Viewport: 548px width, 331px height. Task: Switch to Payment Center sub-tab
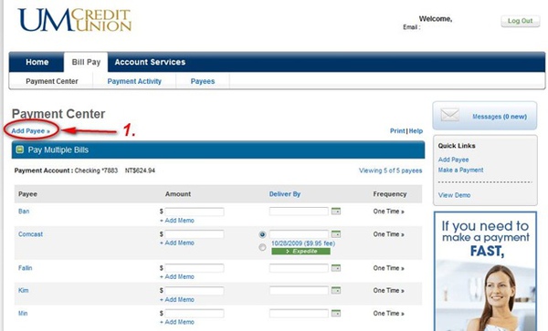pos(52,81)
